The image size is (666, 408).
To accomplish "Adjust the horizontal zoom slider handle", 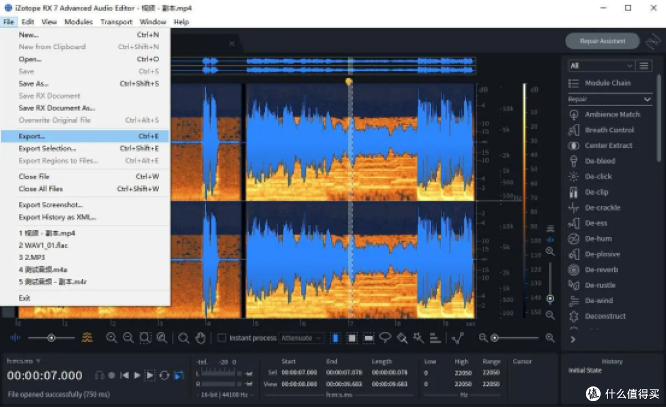I will click(x=495, y=338).
